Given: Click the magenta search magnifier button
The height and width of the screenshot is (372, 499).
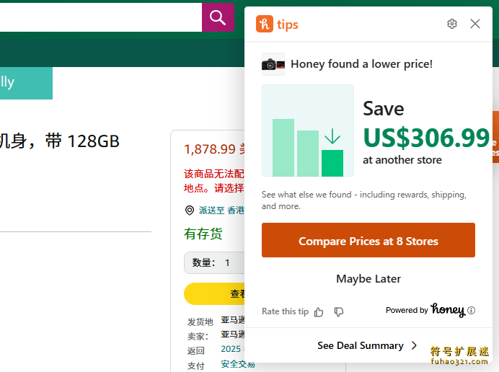Looking at the screenshot, I should coord(218,17).
